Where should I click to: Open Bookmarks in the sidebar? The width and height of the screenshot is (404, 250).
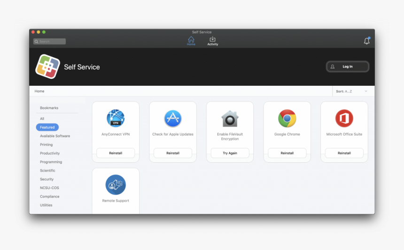pyautogui.click(x=49, y=108)
